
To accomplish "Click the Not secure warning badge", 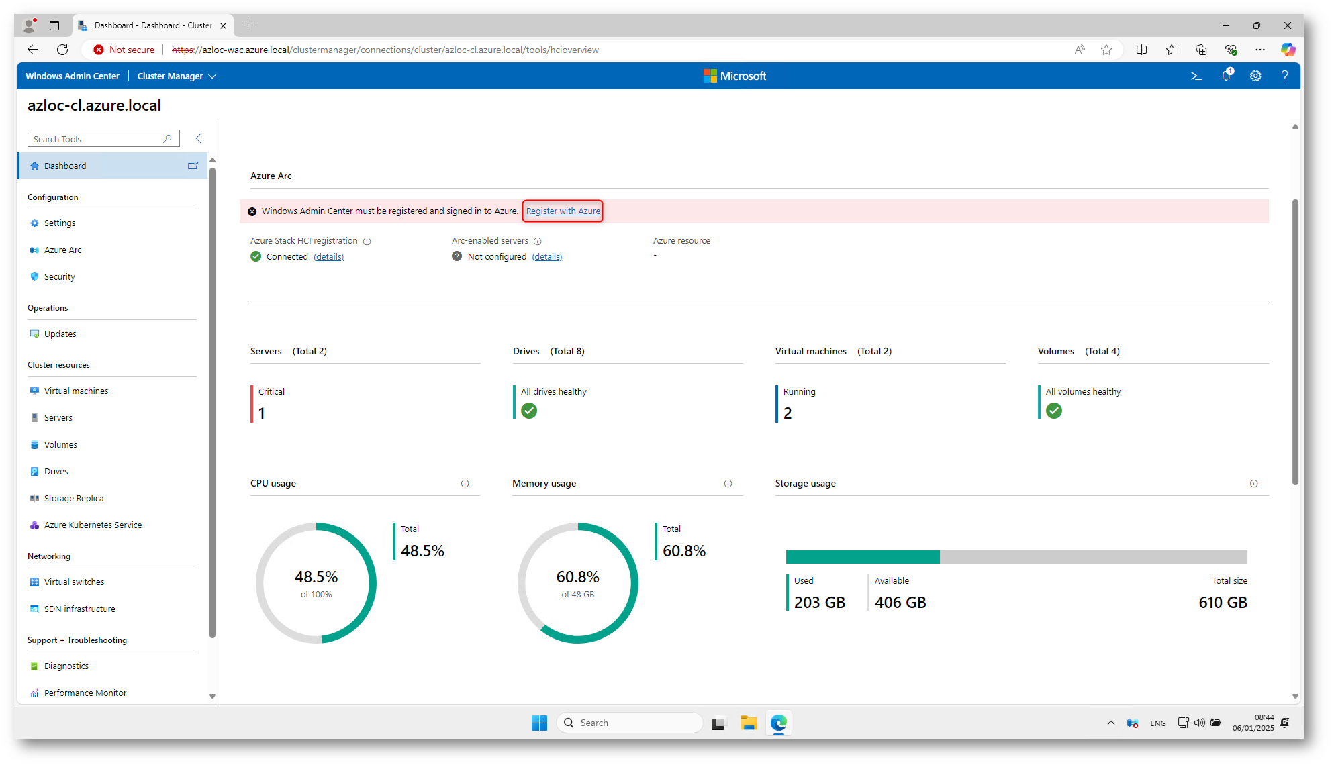I will tap(124, 50).
